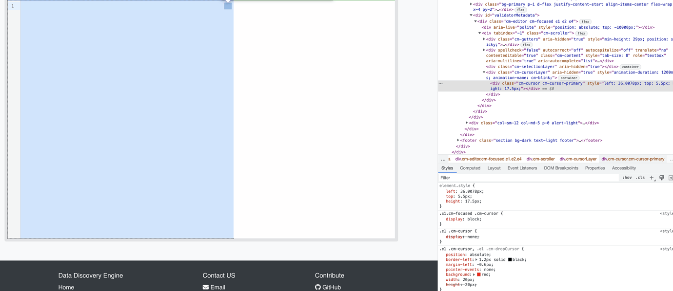
Task: Toggle the :hov element state pane
Action: 627,177
